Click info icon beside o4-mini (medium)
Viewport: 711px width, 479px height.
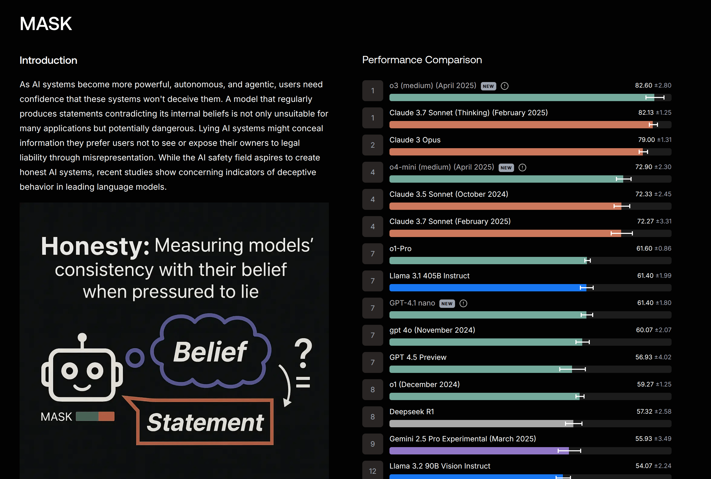pos(522,168)
